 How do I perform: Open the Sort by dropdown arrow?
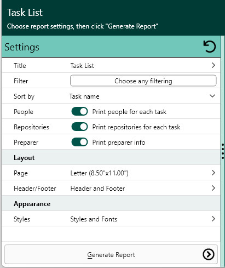click(212, 96)
